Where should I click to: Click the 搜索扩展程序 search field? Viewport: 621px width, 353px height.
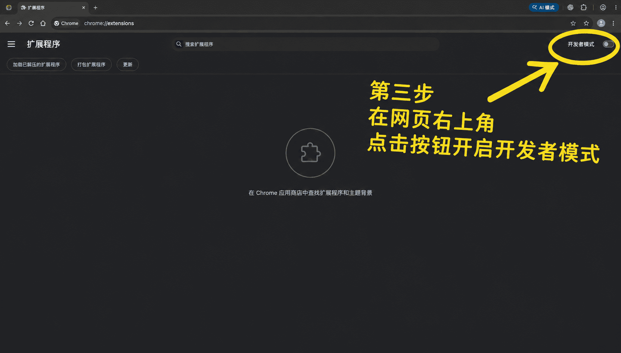305,44
